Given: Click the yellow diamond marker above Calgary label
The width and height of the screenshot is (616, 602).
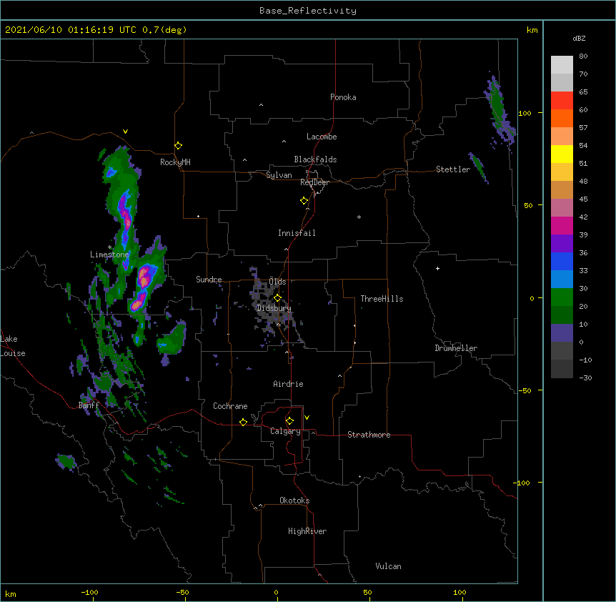Looking at the screenshot, I should pos(289,421).
